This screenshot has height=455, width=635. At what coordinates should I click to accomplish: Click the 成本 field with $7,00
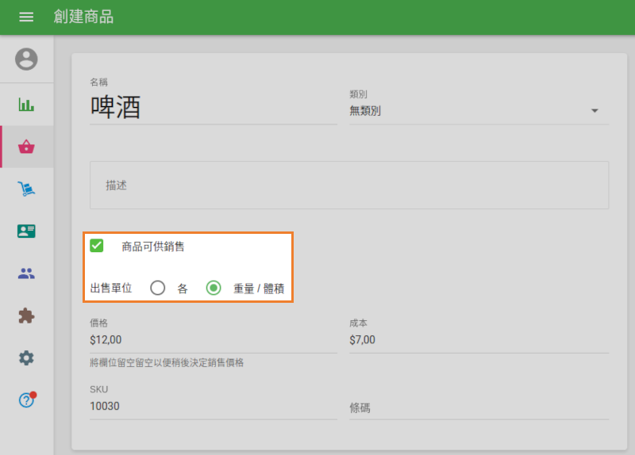pos(479,340)
